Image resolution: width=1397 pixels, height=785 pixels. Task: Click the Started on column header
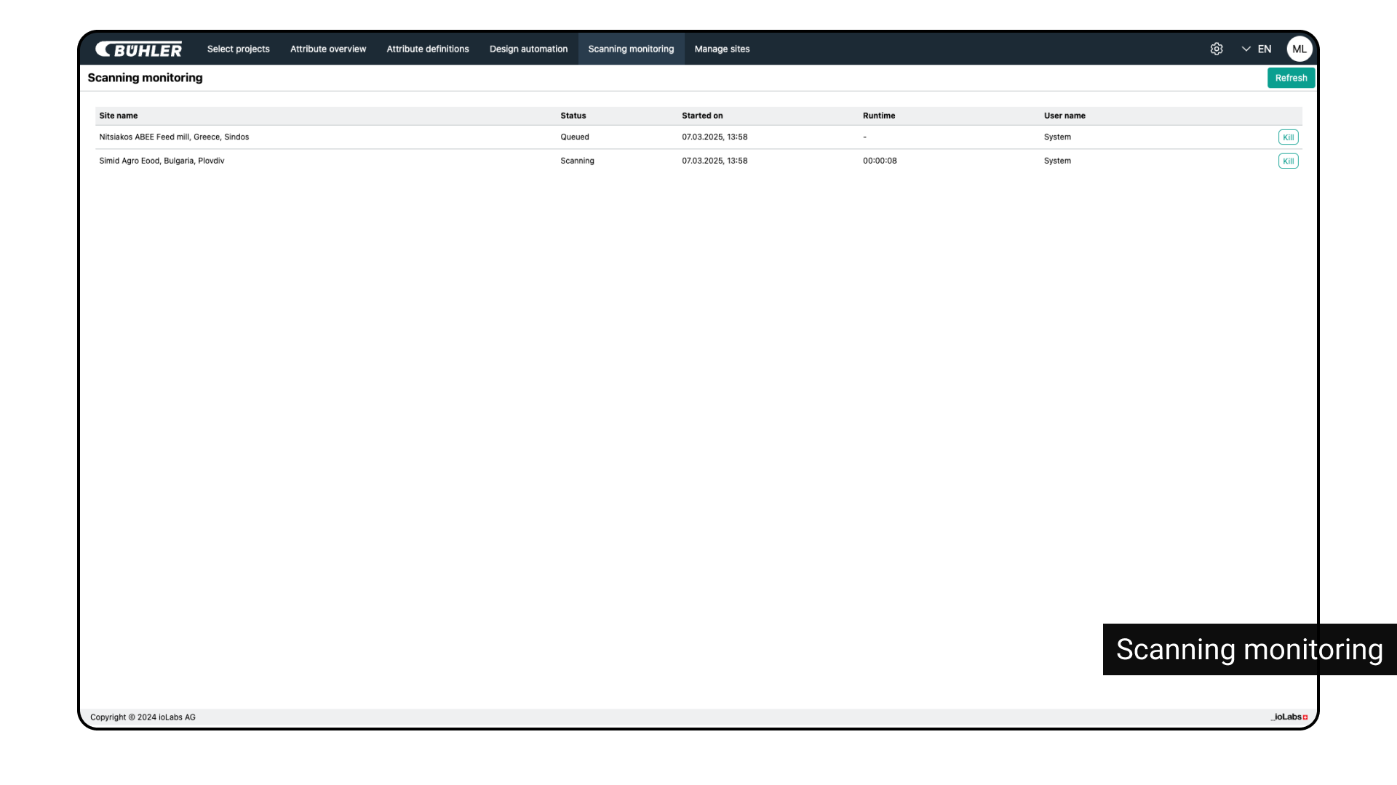click(x=702, y=116)
